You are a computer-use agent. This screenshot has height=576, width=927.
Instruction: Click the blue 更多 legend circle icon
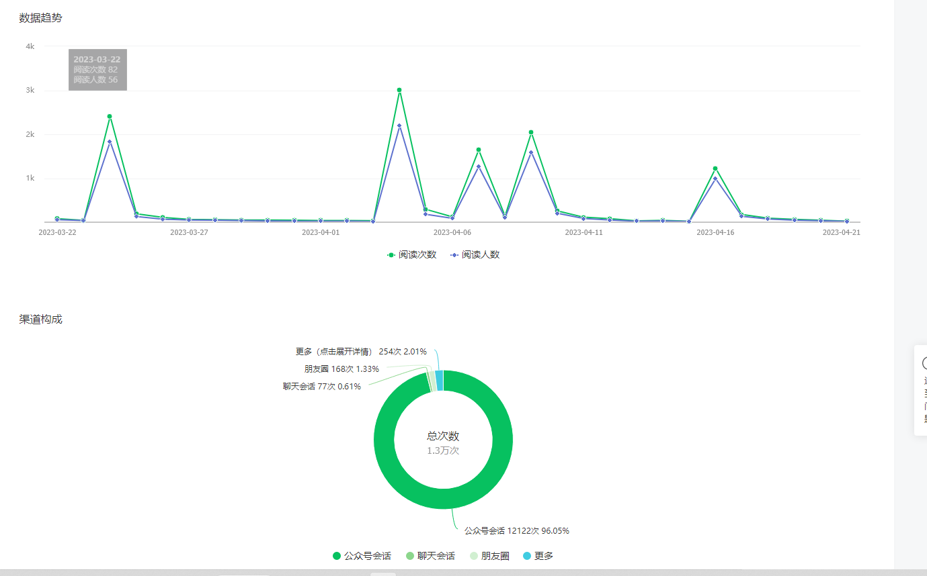(527, 556)
